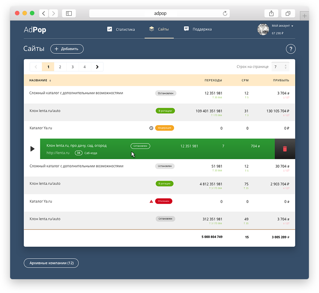This screenshot has width=319, height=293.
Task: Click the AdPop logo
Action: click(x=35, y=30)
